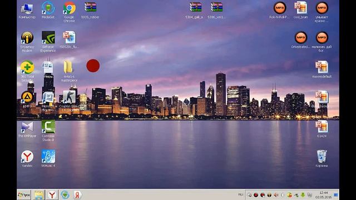Open the MediaGet taskbar icon

tap(65, 195)
